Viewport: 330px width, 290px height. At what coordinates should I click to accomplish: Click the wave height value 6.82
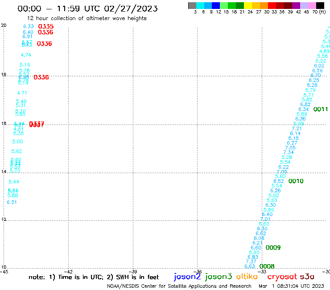pyautogui.click(x=305, y=104)
